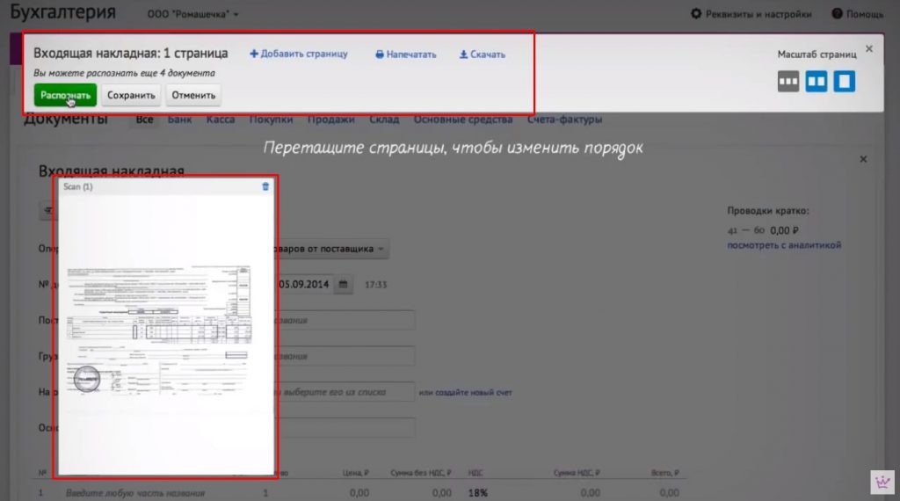Click Скачать download link

[483, 54]
